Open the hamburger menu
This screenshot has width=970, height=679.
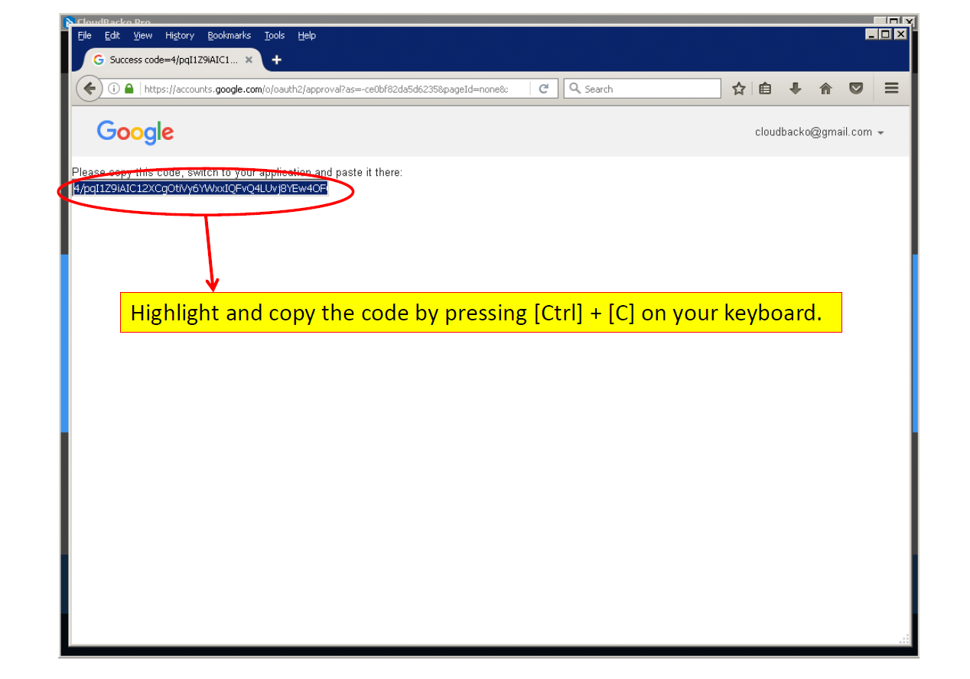[891, 89]
